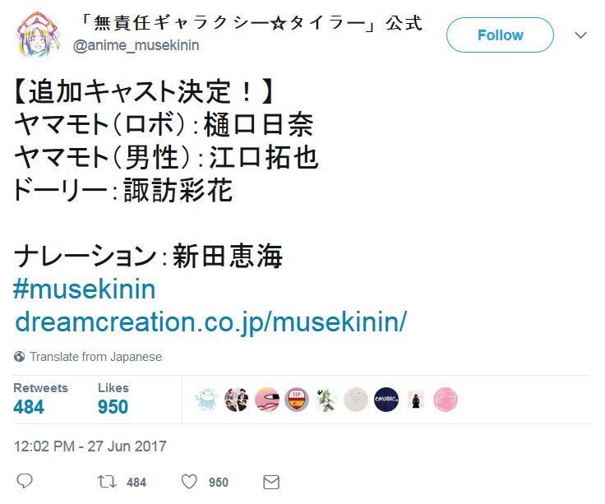This screenshot has width=605, height=504.
Task: Expand the tweet options chevron menu
Action: pyautogui.click(x=580, y=35)
